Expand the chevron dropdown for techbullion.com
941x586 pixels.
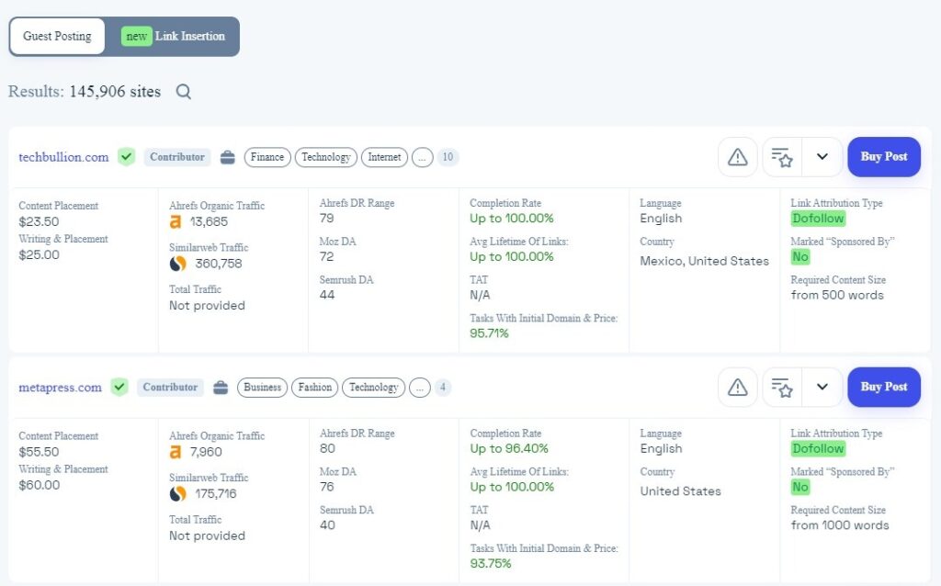(x=822, y=157)
